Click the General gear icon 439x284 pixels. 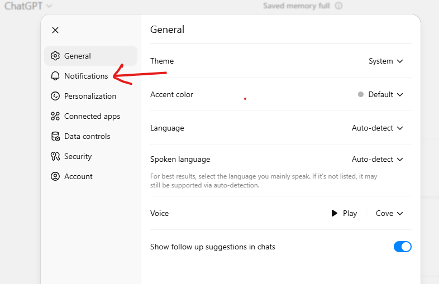pos(55,56)
